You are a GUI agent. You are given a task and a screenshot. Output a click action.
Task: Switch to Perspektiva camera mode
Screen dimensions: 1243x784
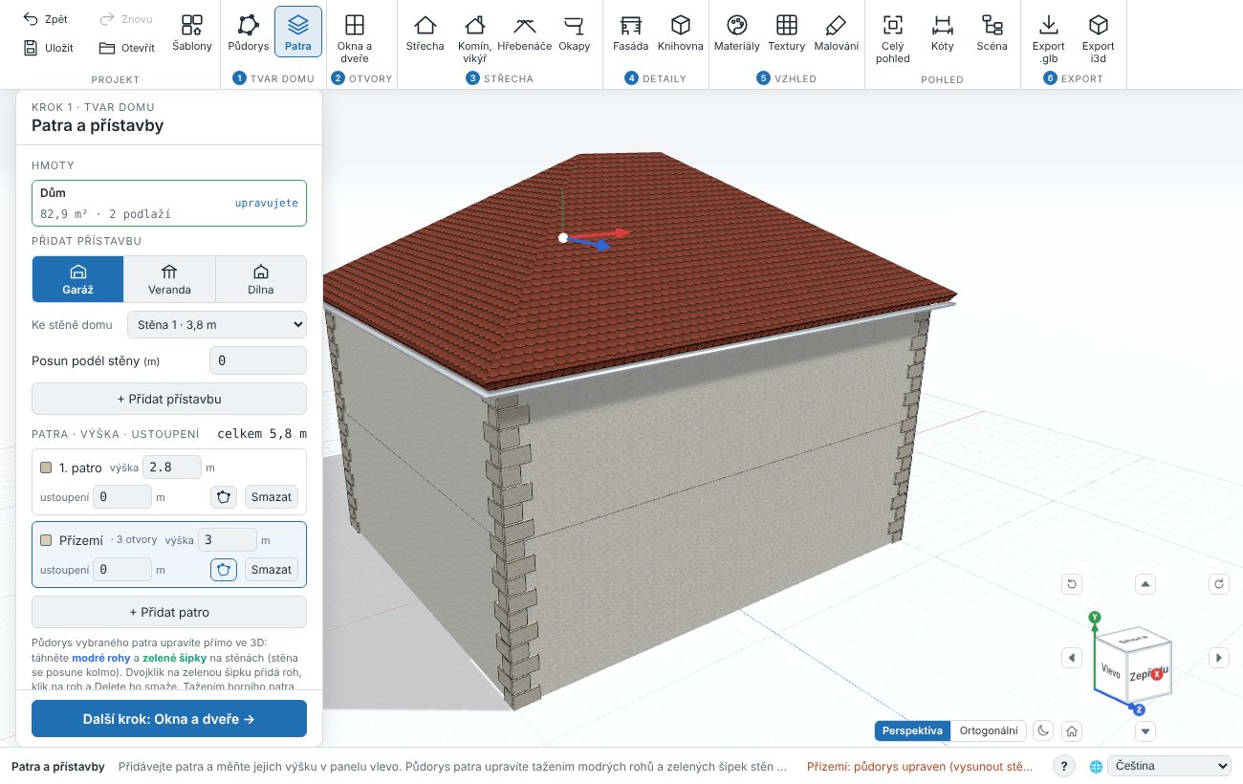pyautogui.click(x=913, y=730)
